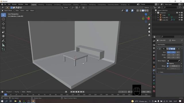Click the Merge distance value field
The image size is (184, 103).
[175, 66]
